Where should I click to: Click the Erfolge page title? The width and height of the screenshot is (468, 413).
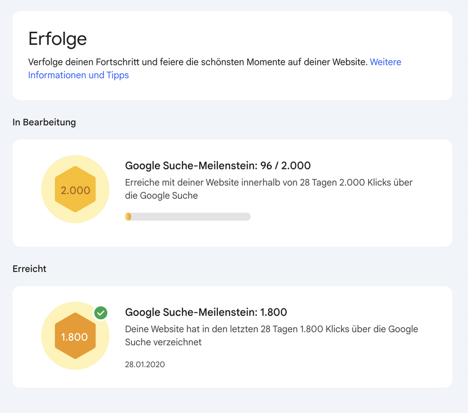coord(57,38)
